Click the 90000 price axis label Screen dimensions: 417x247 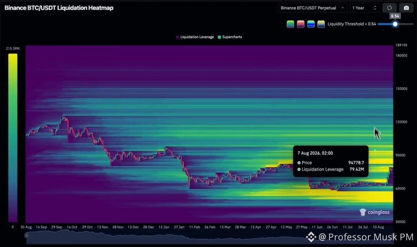coord(400,155)
